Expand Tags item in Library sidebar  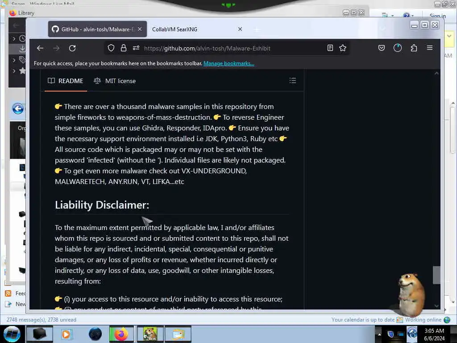(14, 60)
